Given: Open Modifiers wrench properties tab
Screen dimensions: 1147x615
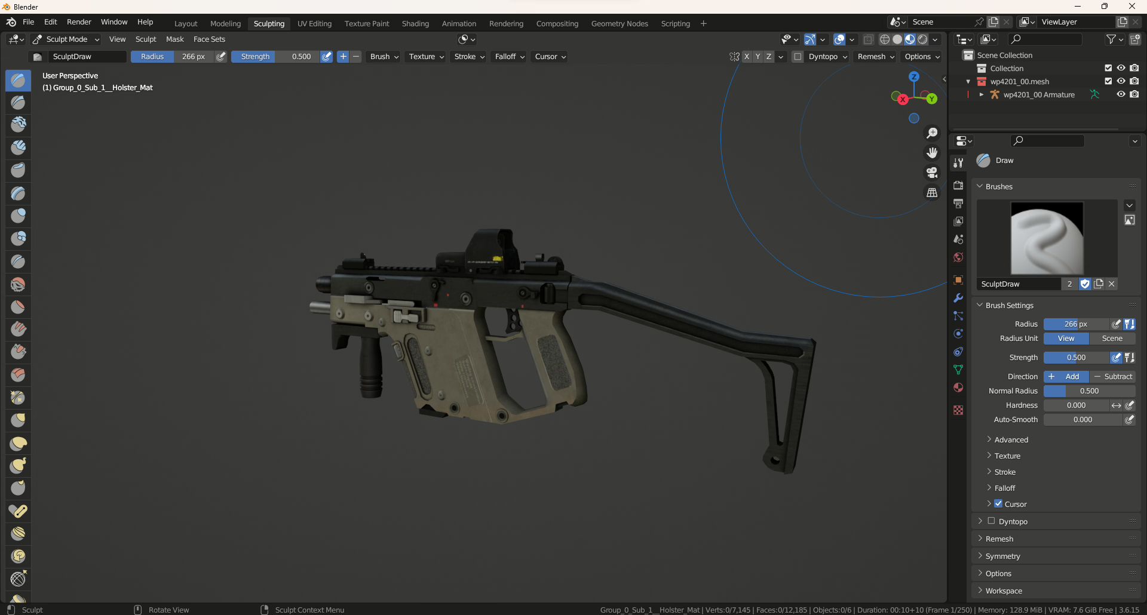Looking at the screenshot, I should (x=958, y=298).
